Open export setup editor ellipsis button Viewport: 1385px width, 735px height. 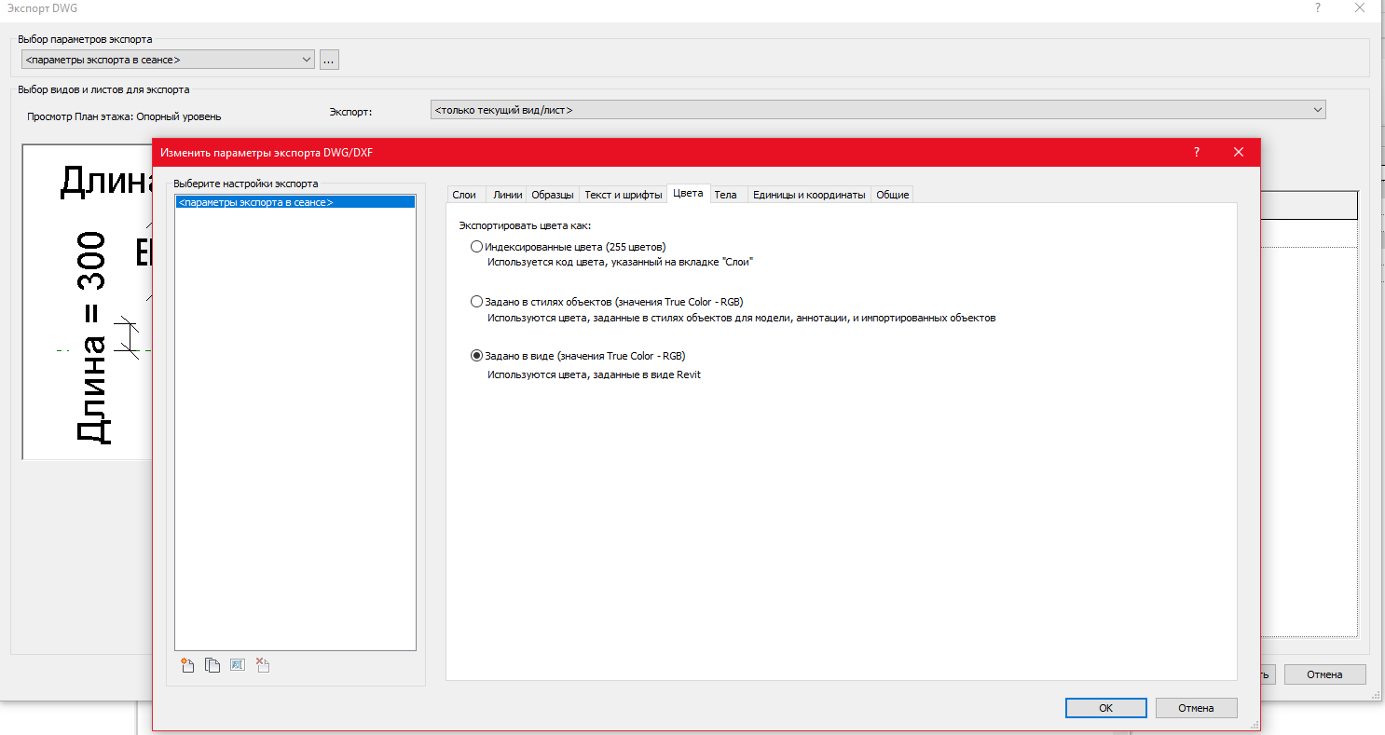328,60
